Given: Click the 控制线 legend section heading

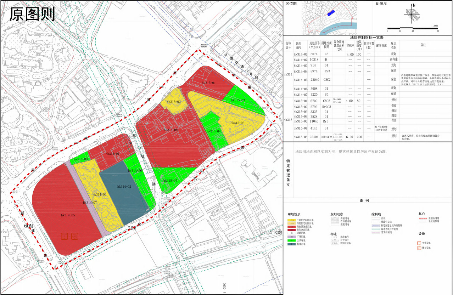Looking at the screenshot, I should (376, 214).
